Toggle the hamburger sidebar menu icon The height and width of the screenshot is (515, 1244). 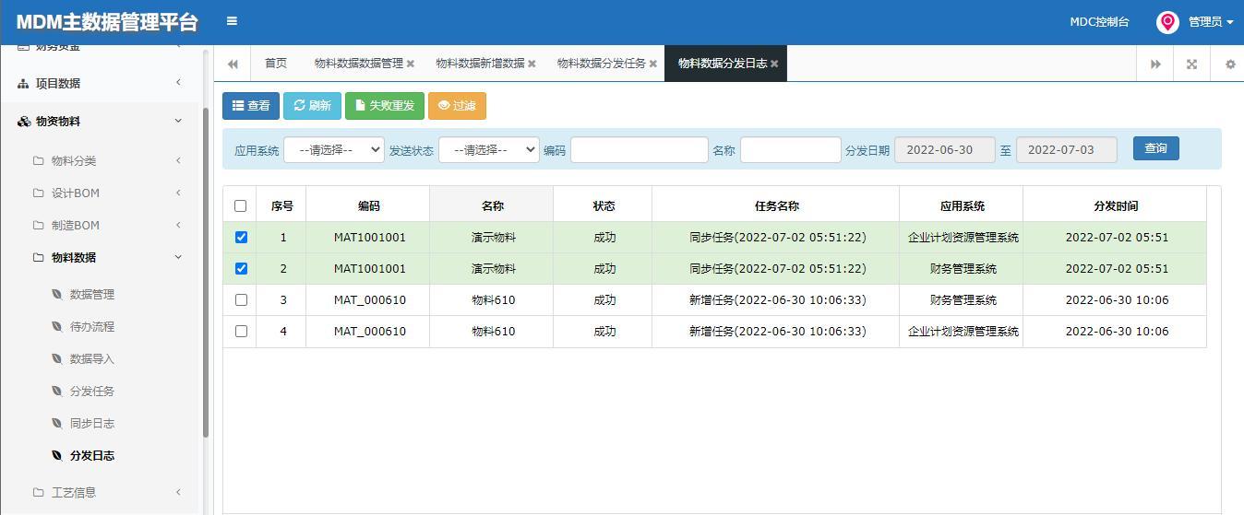click(x=232, y=21)
